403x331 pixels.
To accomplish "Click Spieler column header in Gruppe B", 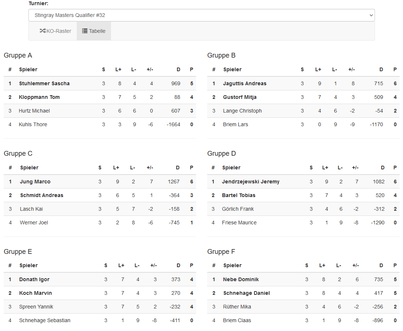I will [x=232, y=69].
